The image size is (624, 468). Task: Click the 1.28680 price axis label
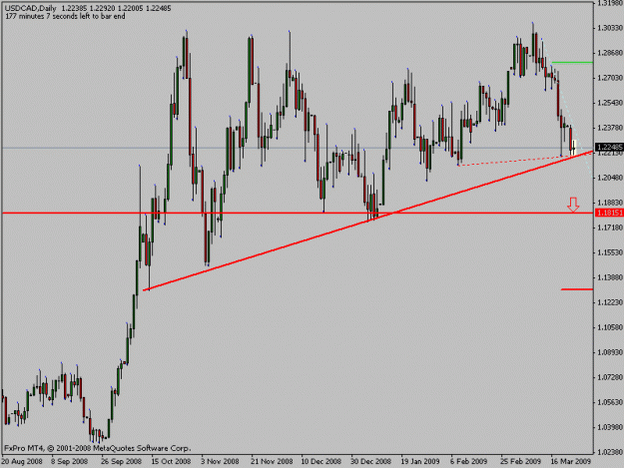(x=610, y=53)
